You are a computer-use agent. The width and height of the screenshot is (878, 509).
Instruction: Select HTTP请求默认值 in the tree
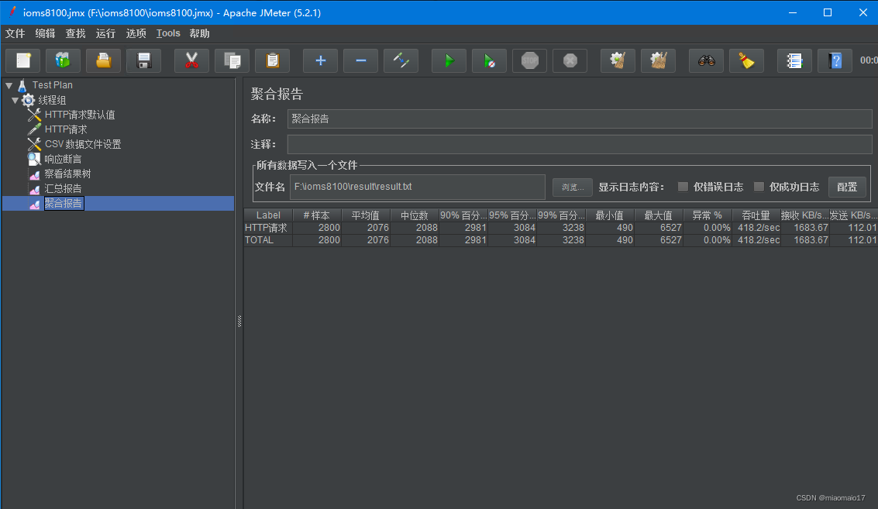point(80,115)
